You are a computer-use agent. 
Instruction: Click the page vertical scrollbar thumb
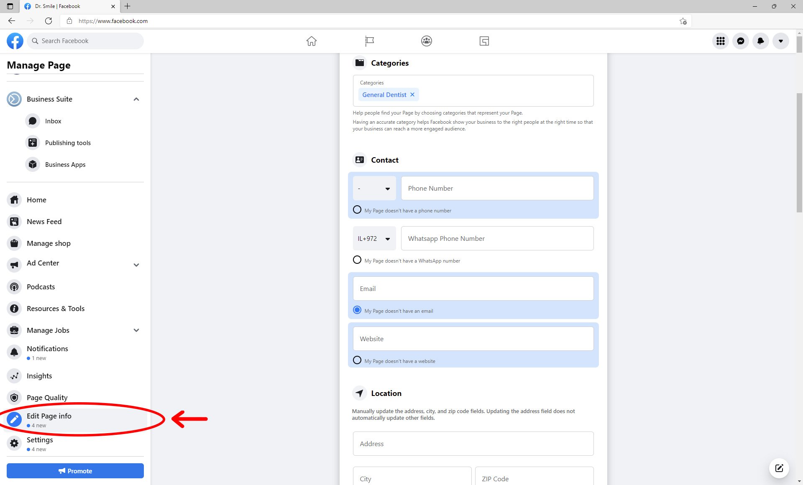coord(799,153)
